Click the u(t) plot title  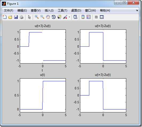pyautogui.click(x=43, y=75)
